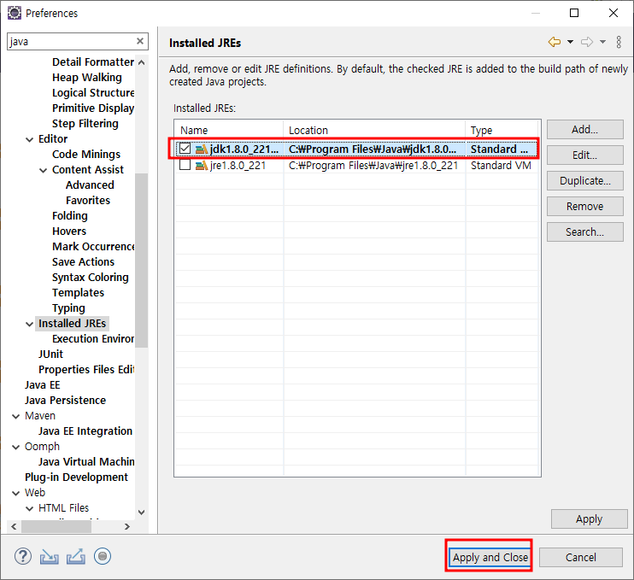Screen dimensions: 634x580
Task: Sort by the Name column header
Action: [229, 130]
